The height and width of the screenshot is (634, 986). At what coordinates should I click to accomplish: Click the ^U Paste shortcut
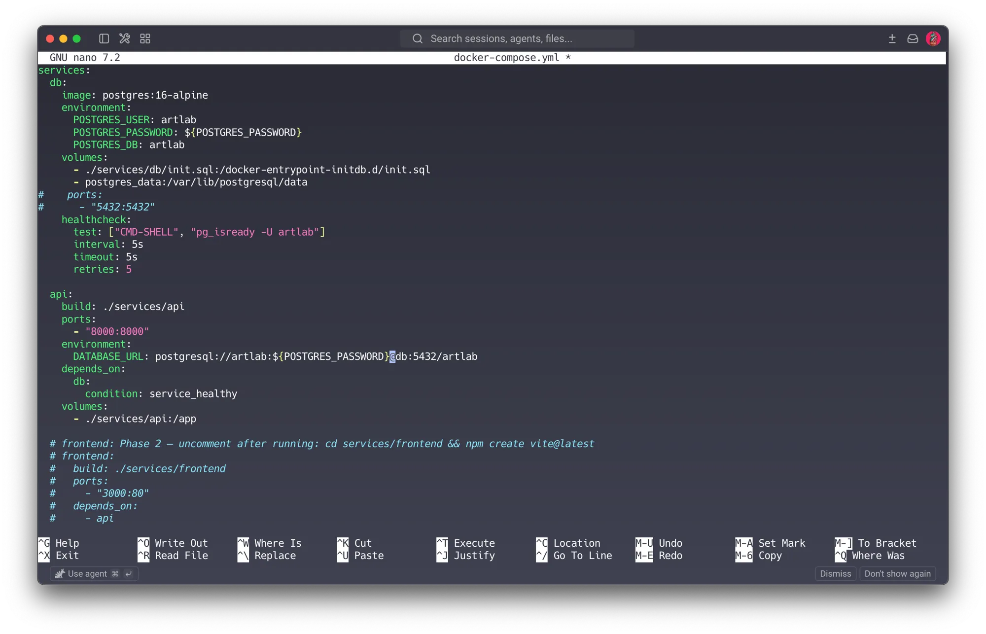[x=360, y=556]
